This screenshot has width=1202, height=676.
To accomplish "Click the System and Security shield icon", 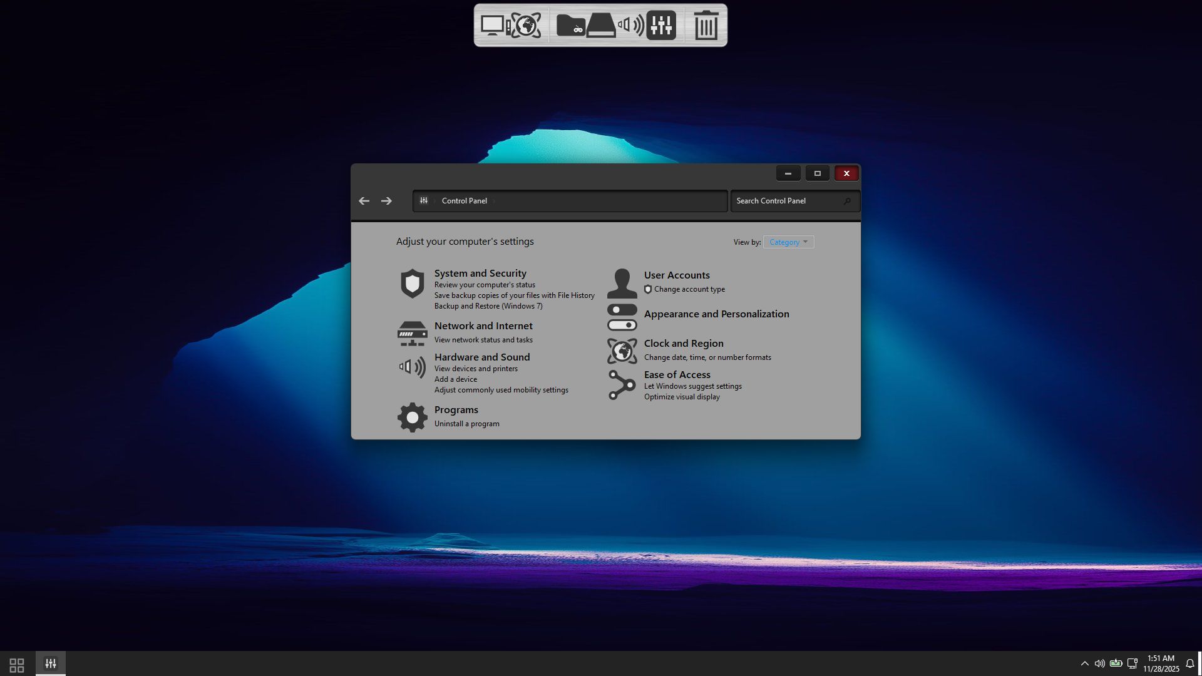I will tap(412, 284).
